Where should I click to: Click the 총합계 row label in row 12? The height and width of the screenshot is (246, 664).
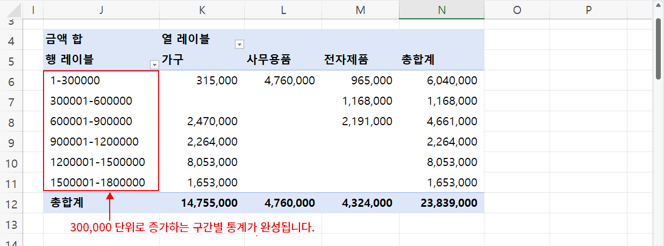102,202
